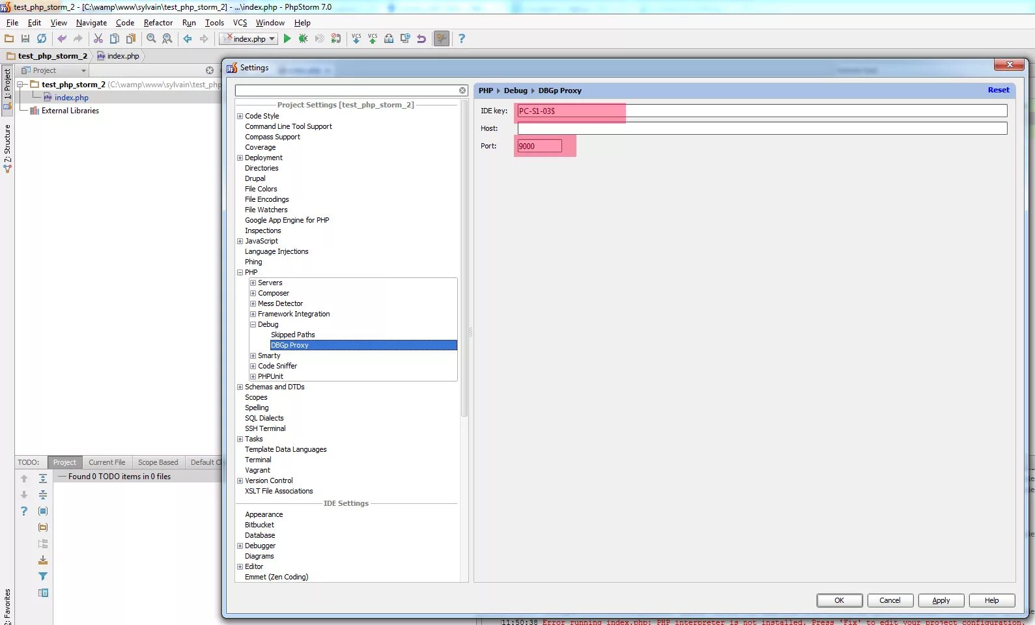Click the Filter funnel icon in TODO panel
This screenshot has height=625, width=1035.
click(x=43, y=576)
